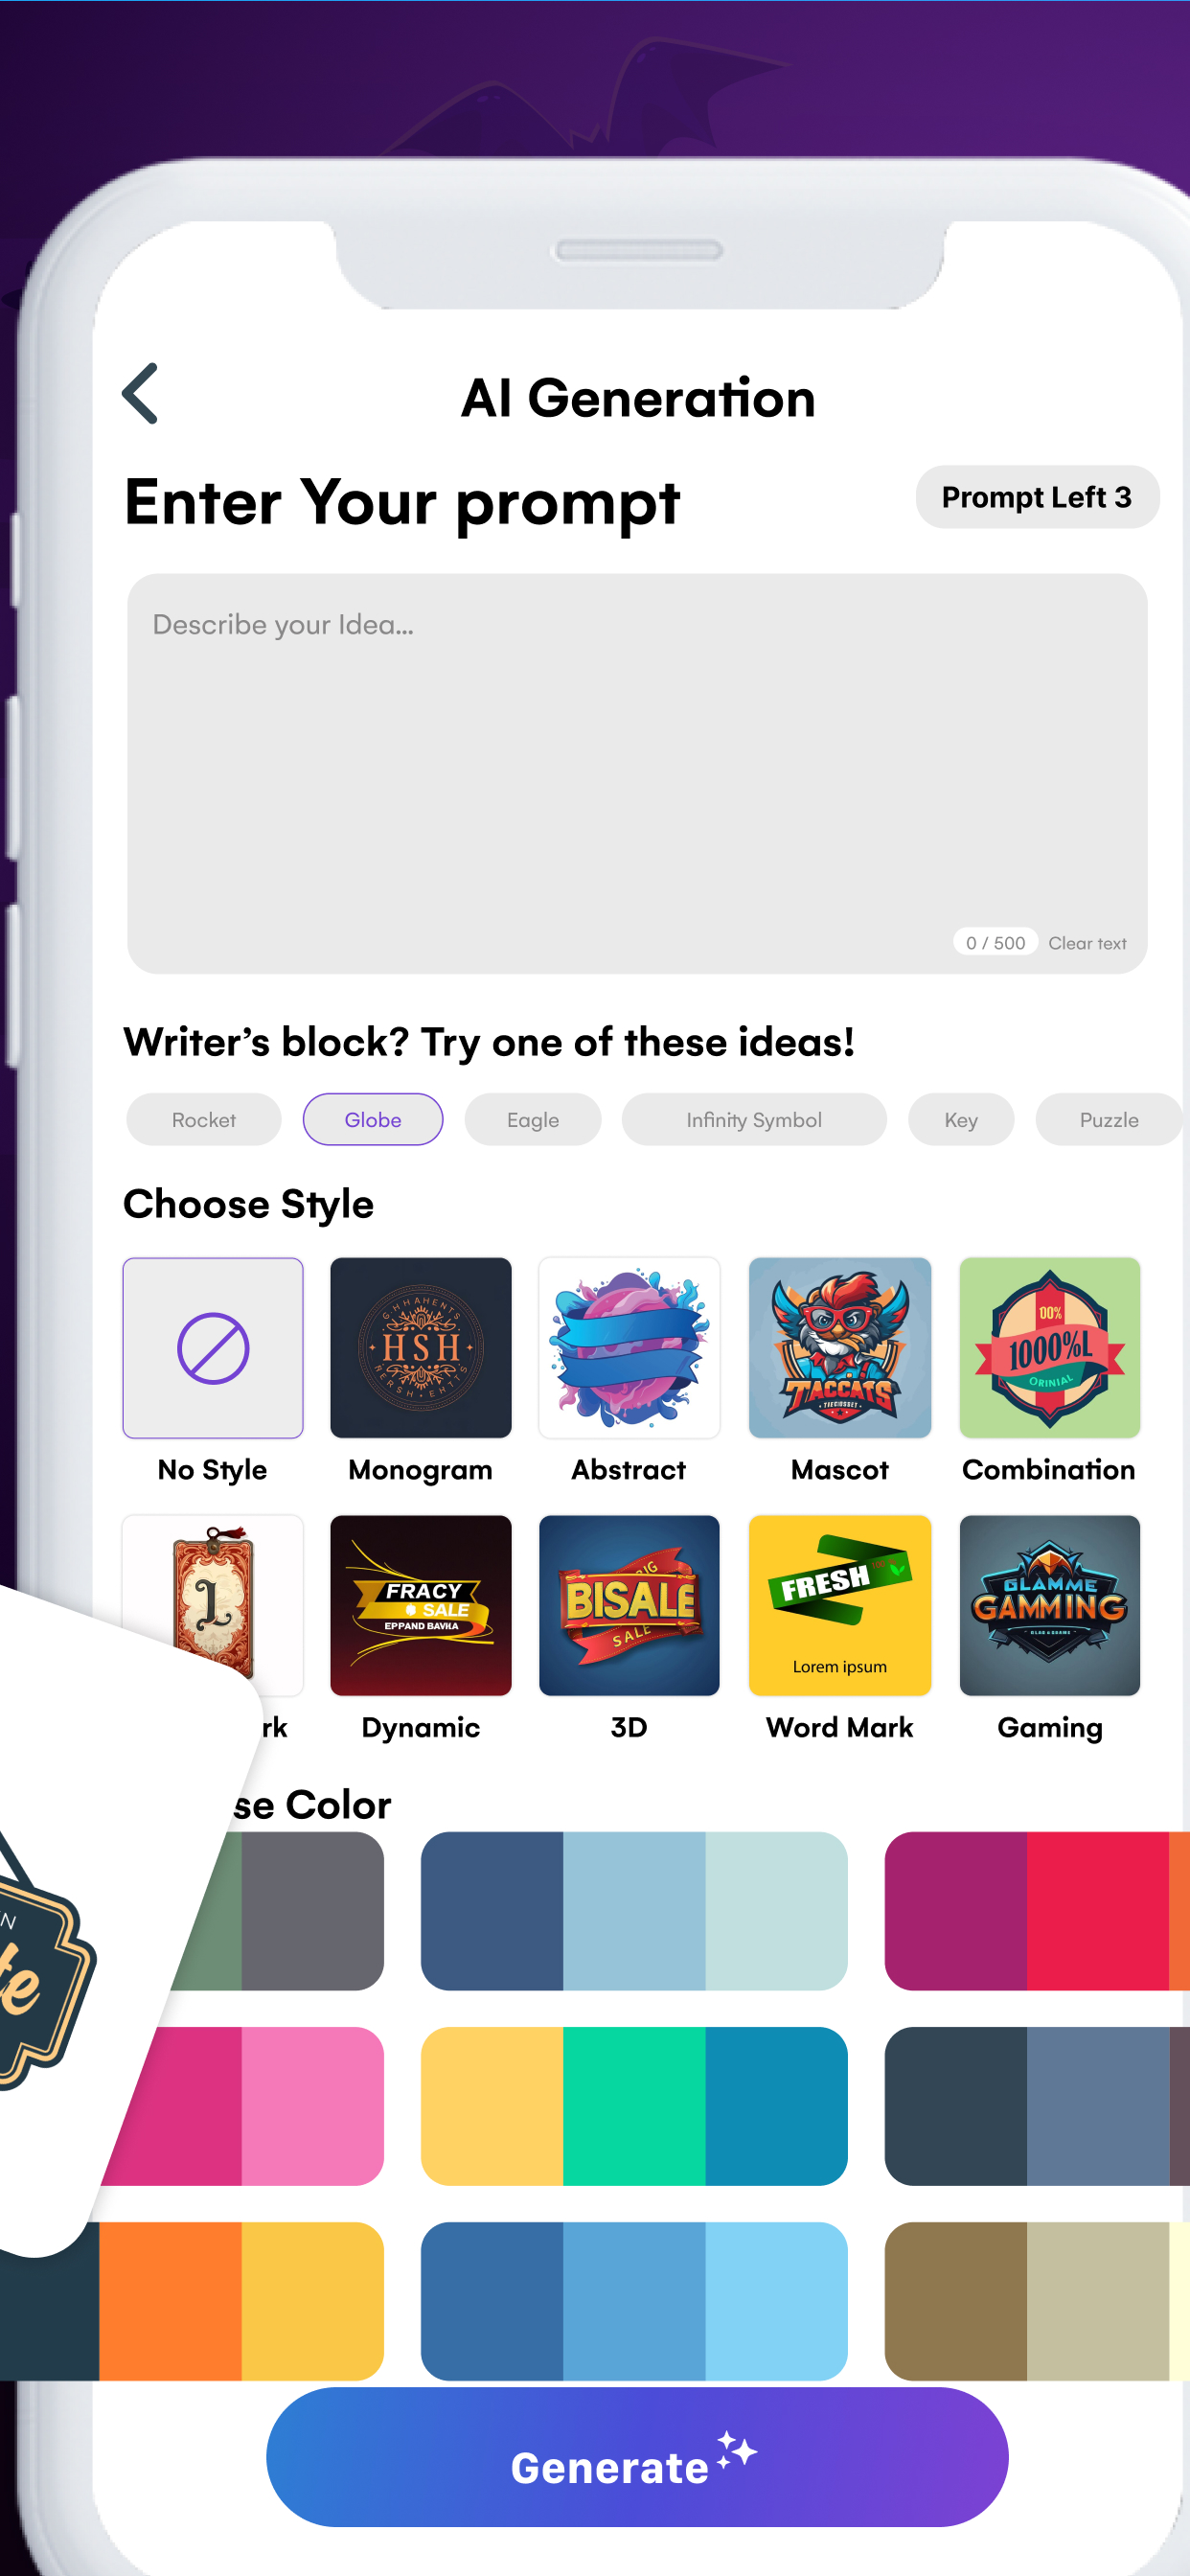The width and height of the screenshot is (1190, 2576).
Task: Tap the Generate button
Action: point(637,2457)
